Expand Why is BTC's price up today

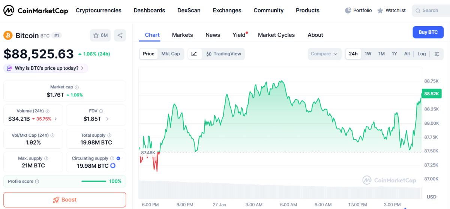click(46, 68)
